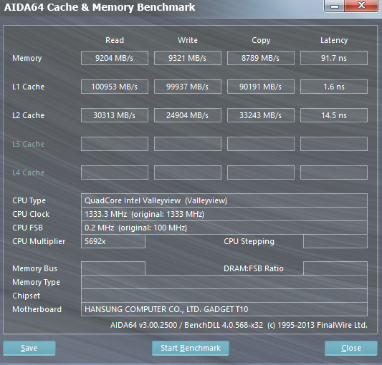Select the Memory Write 9321 MB/s field

(188, 58)
